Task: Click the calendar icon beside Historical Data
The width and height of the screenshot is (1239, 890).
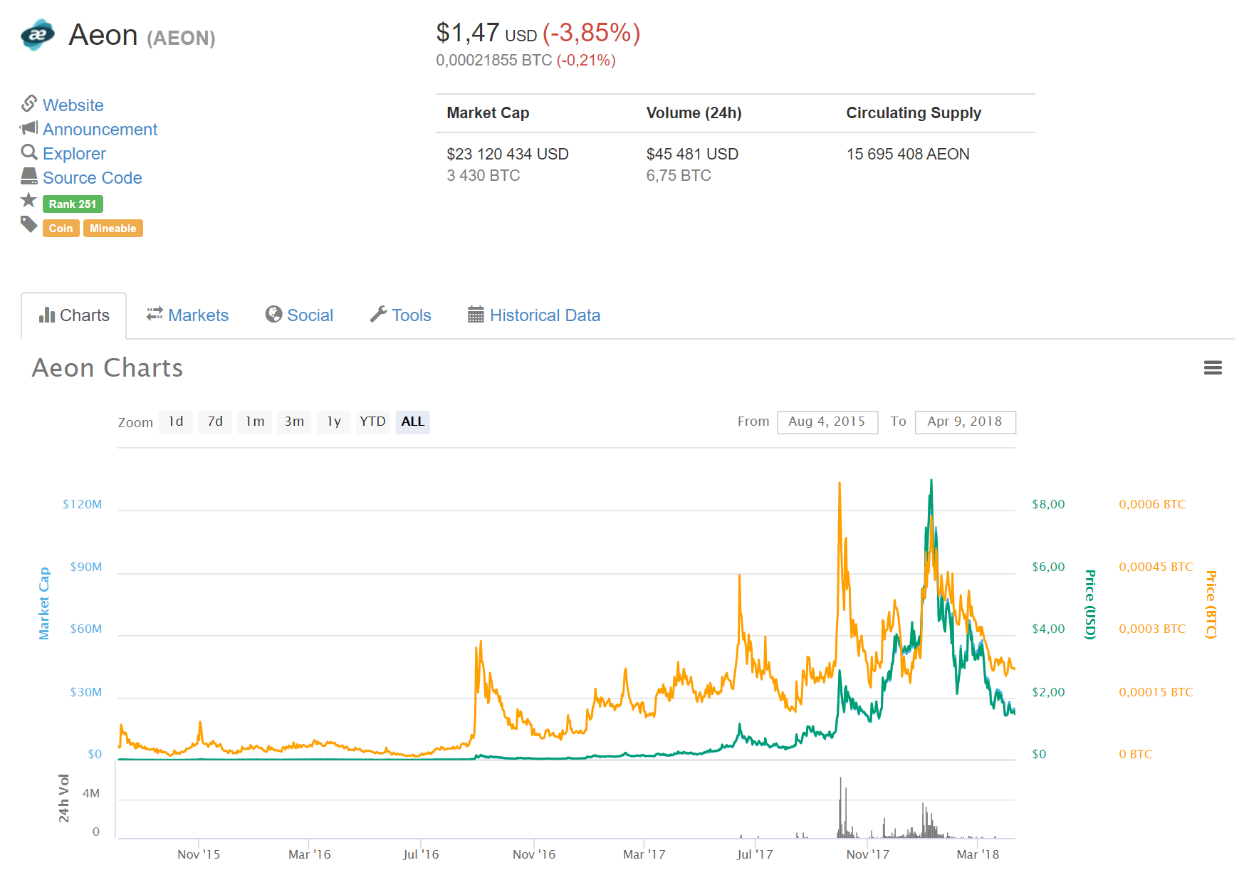Action: pyautogui.click(x=476, y=314)
